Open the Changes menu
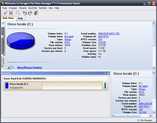The height and width of the screenshot is (123, 157). pyautogui.click(x=13, y=8)
